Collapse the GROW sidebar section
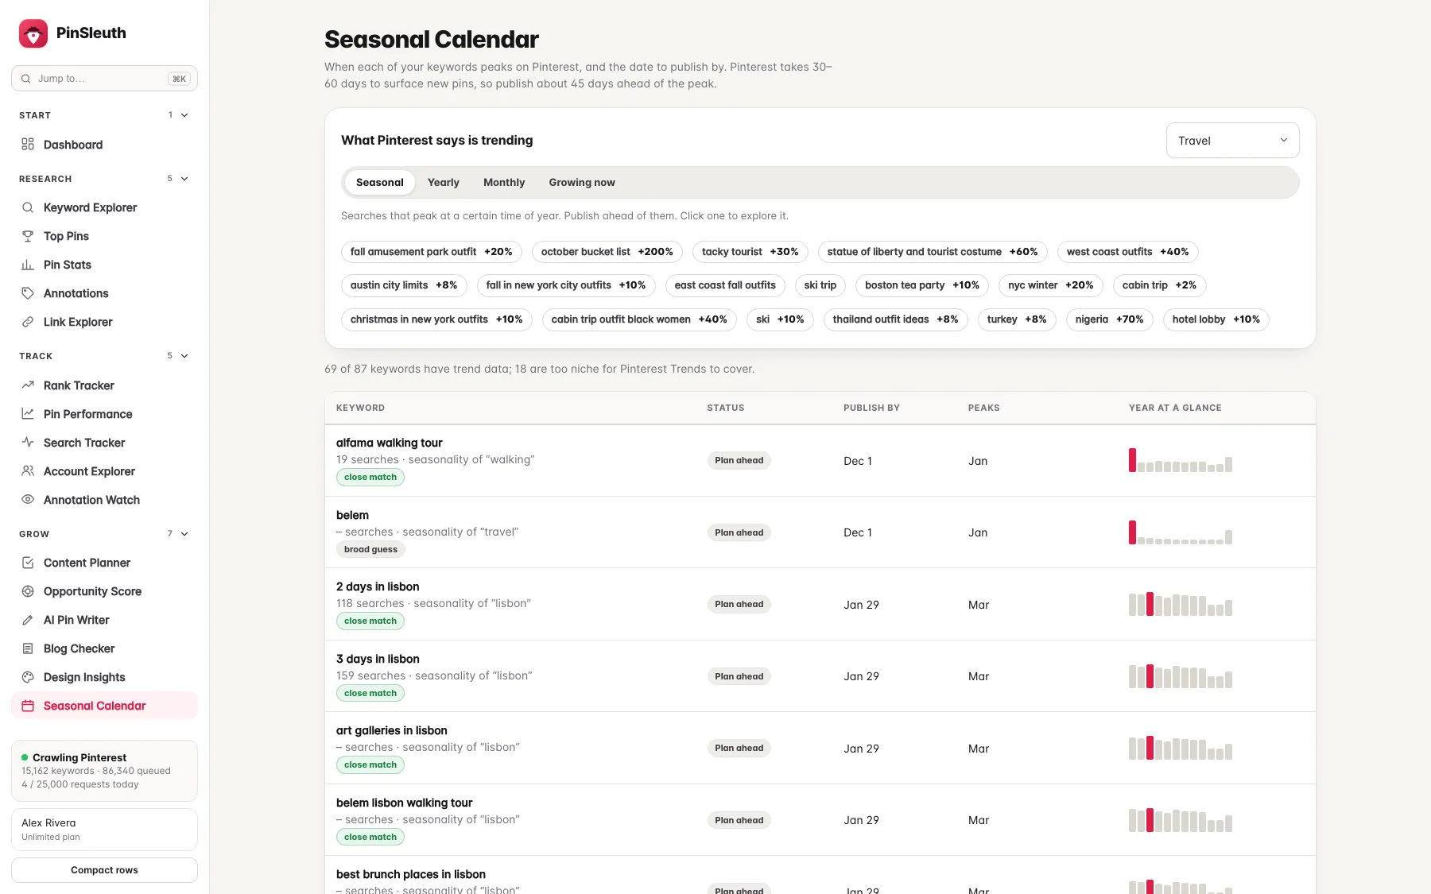The width and height of the screenshot is (1431, 894). point(184,534)
